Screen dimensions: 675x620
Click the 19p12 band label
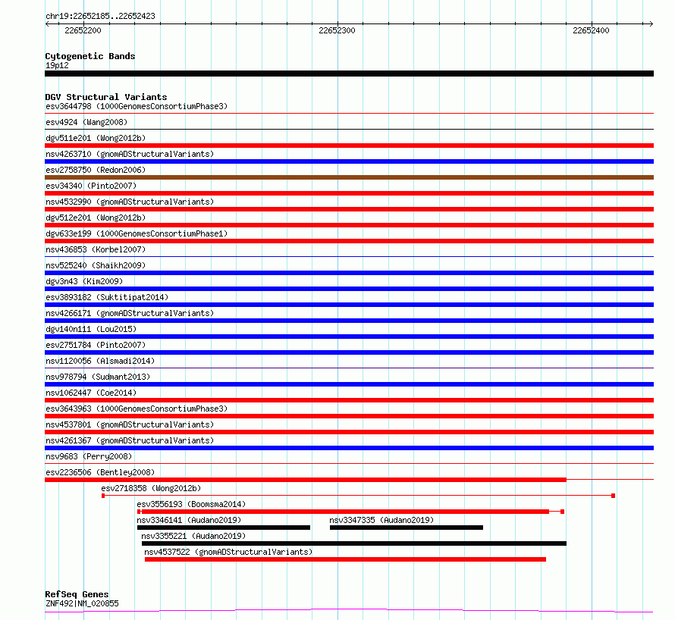[x=57, y=65]
